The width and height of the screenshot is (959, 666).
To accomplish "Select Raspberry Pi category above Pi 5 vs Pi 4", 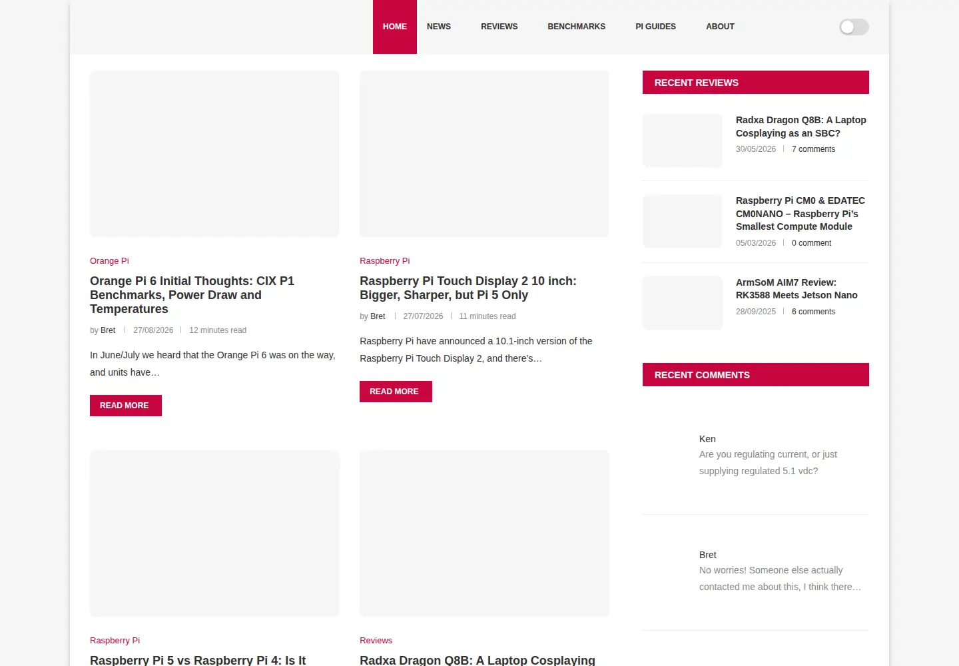I will 115,641.
